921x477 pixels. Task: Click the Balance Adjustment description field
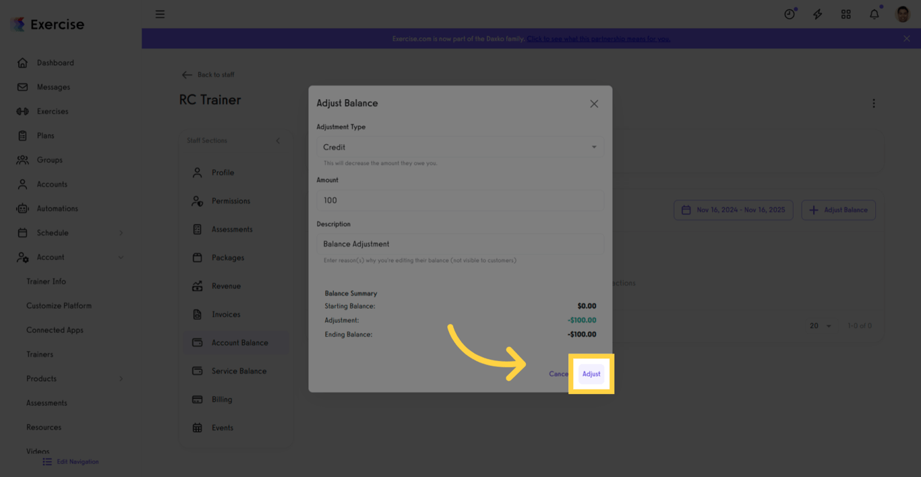[x=459, y=243]
